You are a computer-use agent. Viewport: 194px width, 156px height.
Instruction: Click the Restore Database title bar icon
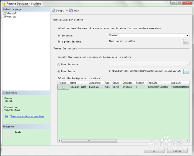4,3
